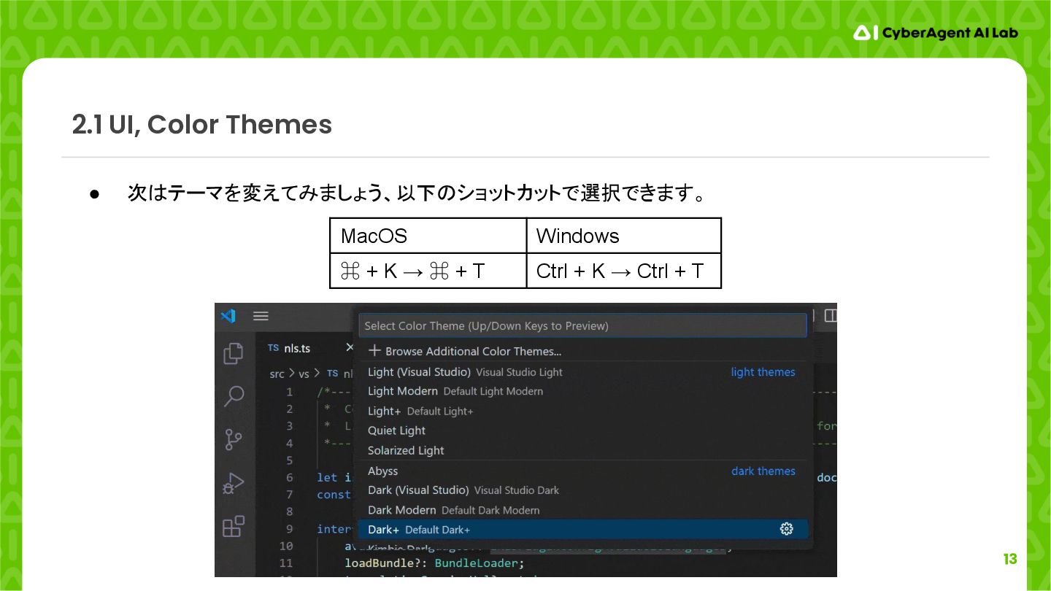
Task: Close the nls.ts editor tab
Action: click(349, 348)
